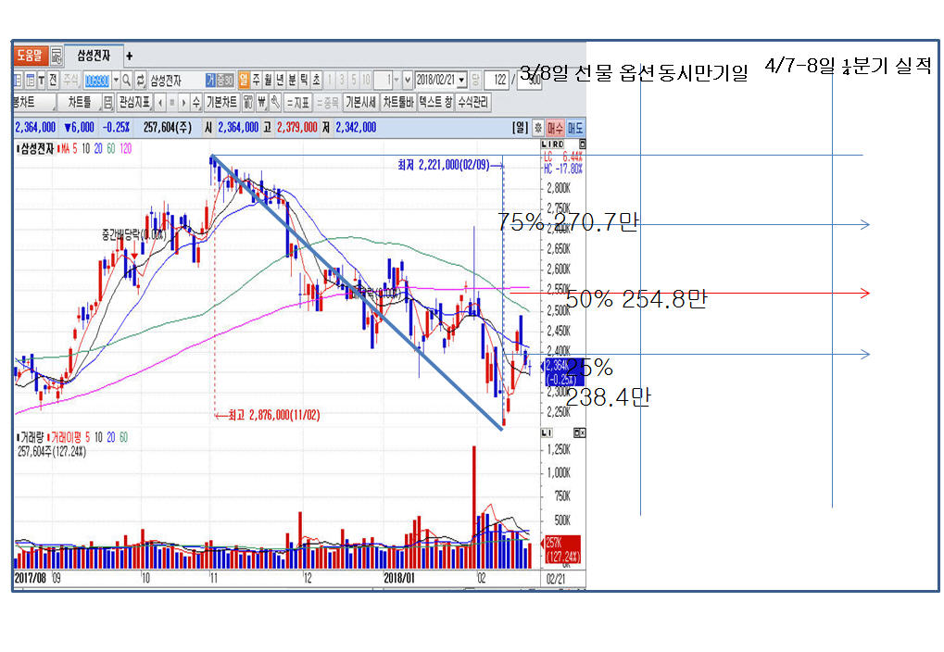Click the T text icon in toolbar
944x652 pixels.
tap(42, 80)
